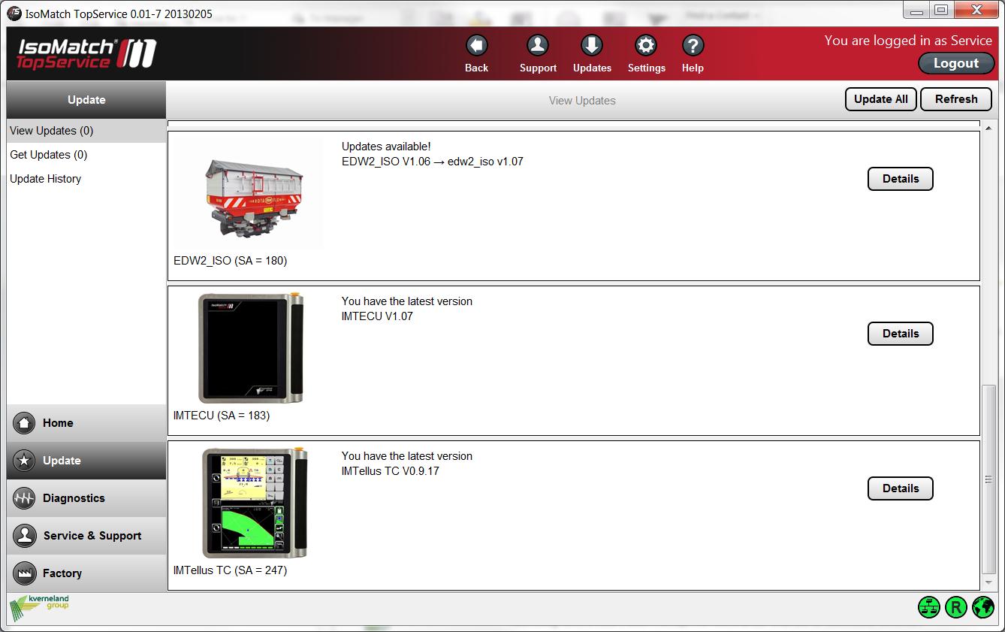Click the Back arrow icon

click(x=476, y=47)
